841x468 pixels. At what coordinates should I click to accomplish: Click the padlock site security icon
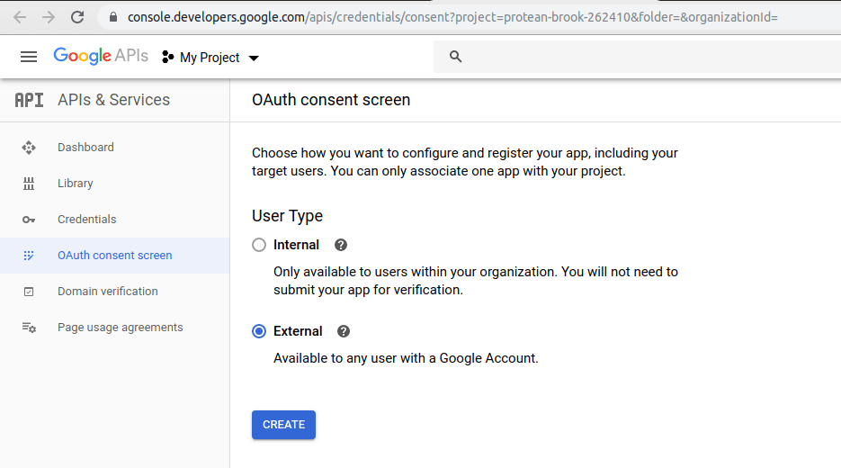point(113,17)
